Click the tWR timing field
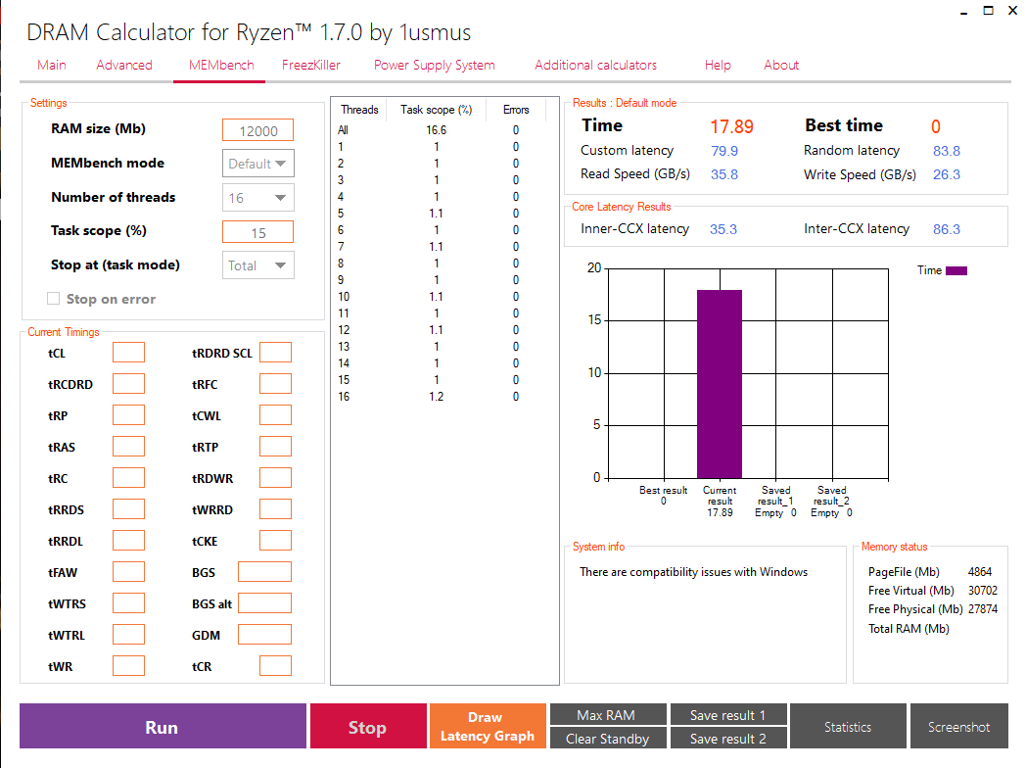 click(128, 666)
